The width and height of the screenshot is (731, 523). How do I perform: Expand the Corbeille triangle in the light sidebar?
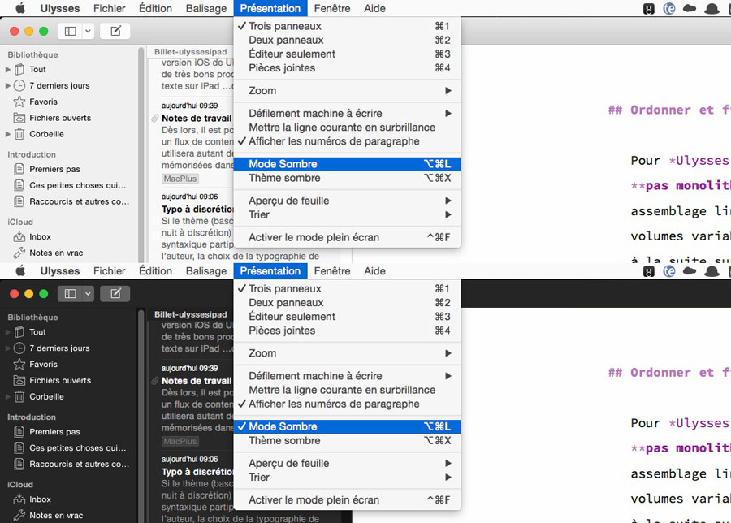(8, 134)
